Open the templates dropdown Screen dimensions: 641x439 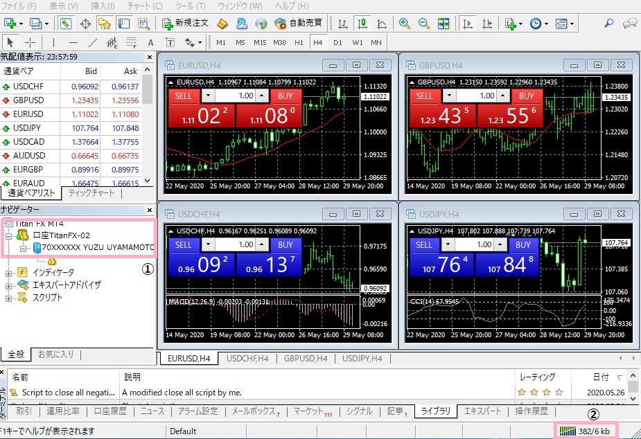pos(565,24)
